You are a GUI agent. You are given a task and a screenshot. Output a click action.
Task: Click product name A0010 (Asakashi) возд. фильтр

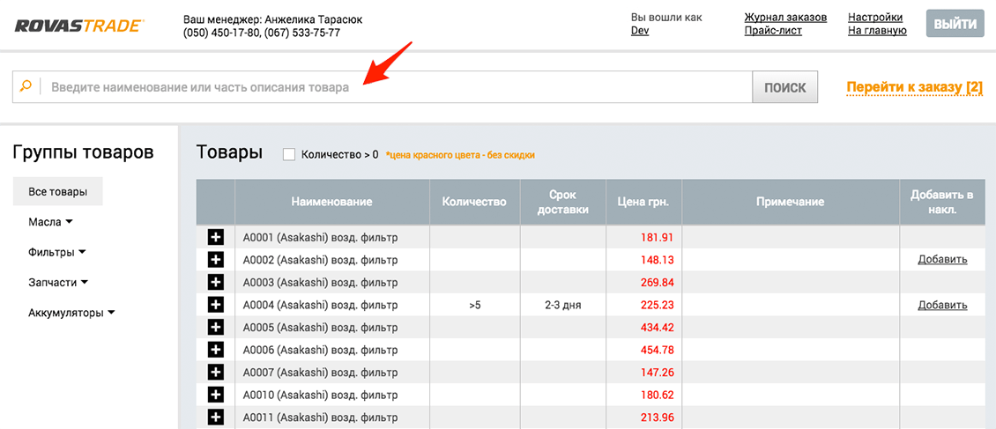pyautogui.click(x=320, y=395)
